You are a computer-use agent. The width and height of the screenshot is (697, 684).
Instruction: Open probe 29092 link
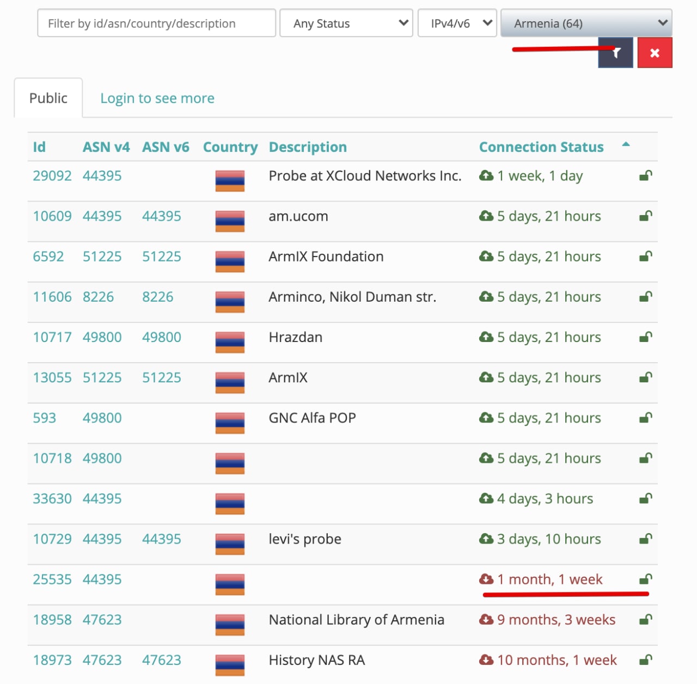52,176
